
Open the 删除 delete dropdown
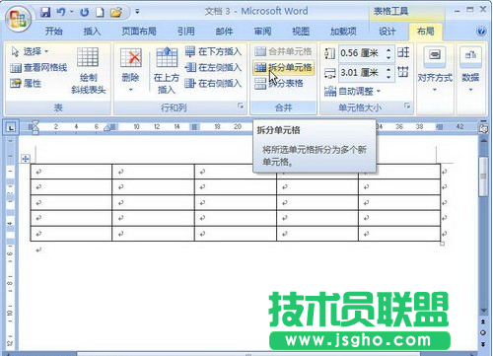click(131, 71)
